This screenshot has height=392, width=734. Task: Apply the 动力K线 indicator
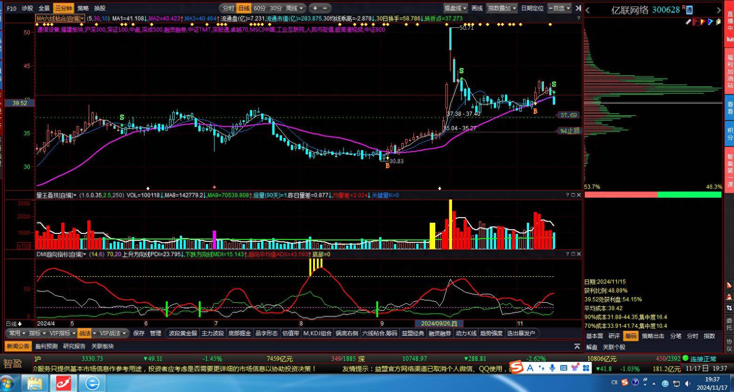(x=466, y=333)
